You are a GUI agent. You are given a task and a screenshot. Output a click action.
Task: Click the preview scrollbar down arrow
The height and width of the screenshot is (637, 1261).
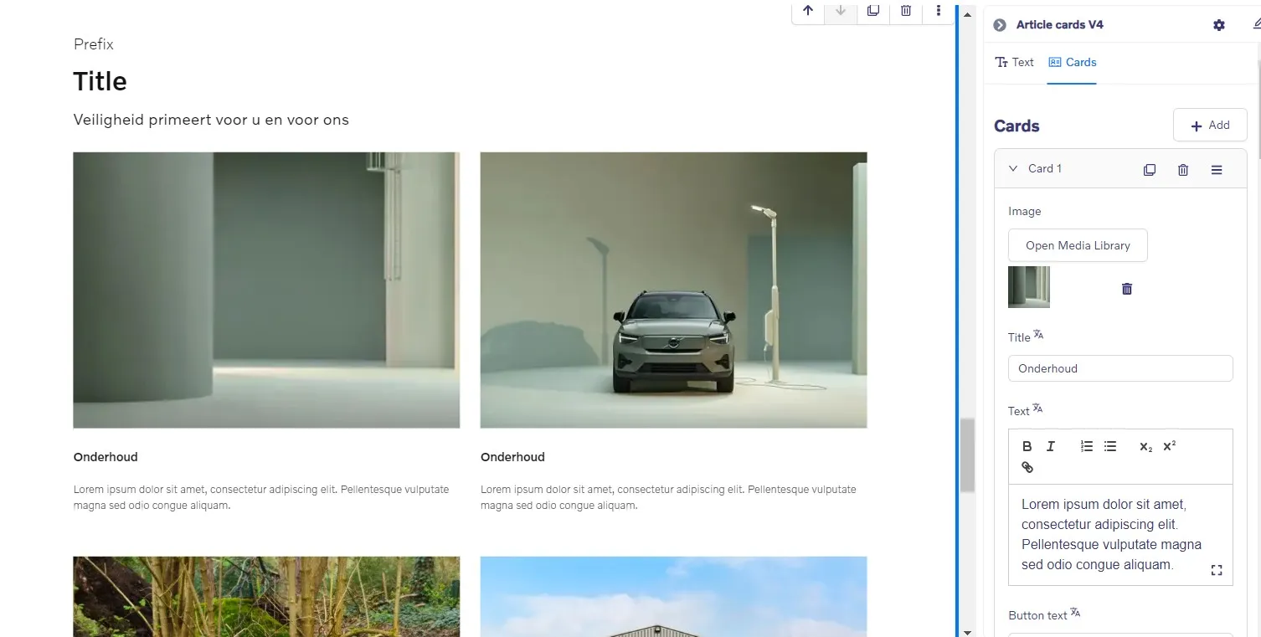(x=968, y=631)
